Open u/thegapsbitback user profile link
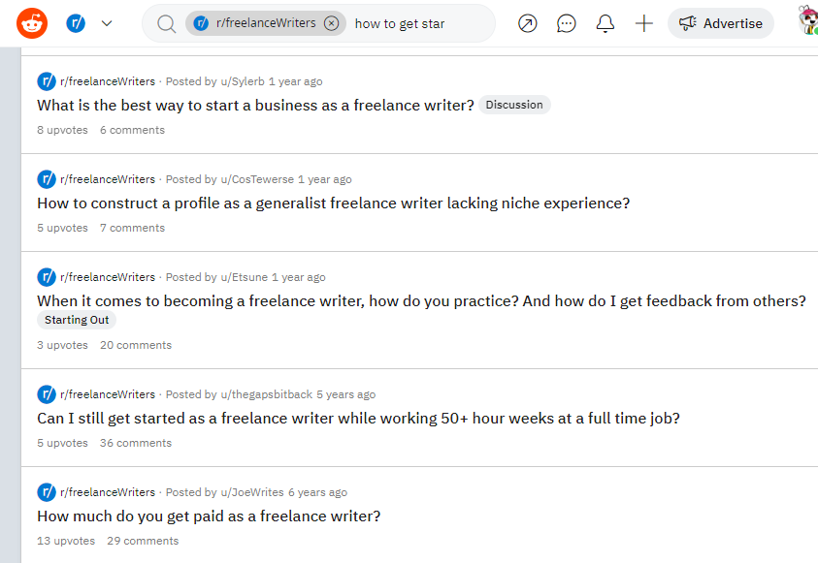Screen dimensions: 818x563 266,394
